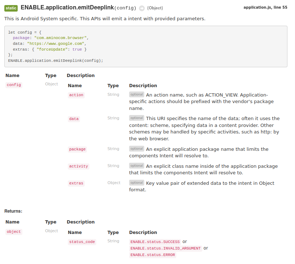The height and width of the screenshot is (264, 295).
Task: Click Object type of config parameter
Action: pyautogui.click(x=52, y=84)
